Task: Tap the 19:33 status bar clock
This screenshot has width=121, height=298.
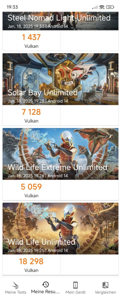Action: [12, 7]
